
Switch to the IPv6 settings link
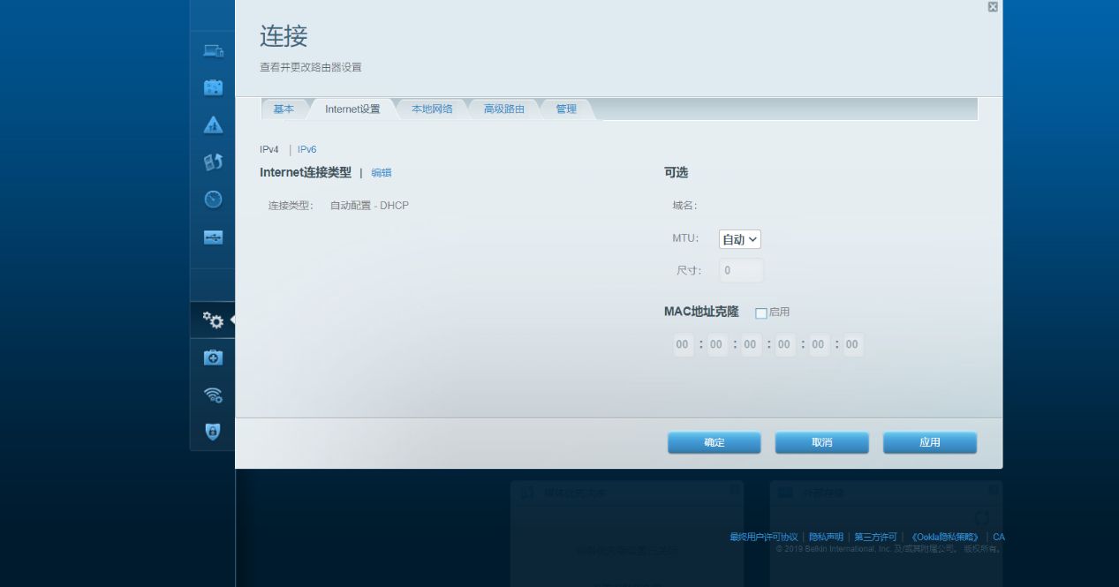306,150
